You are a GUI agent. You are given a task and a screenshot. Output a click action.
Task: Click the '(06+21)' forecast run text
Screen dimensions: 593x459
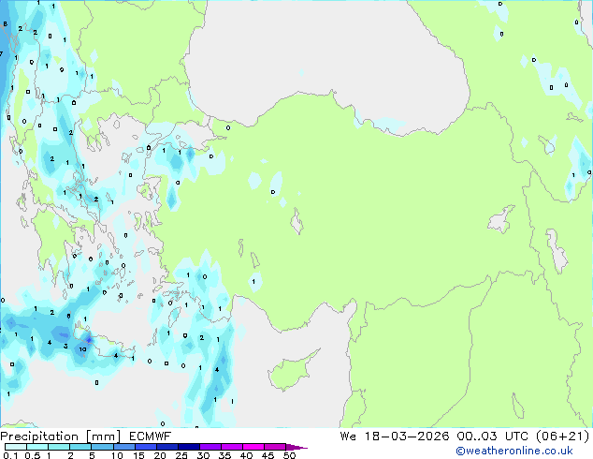[x=562, y=437]
